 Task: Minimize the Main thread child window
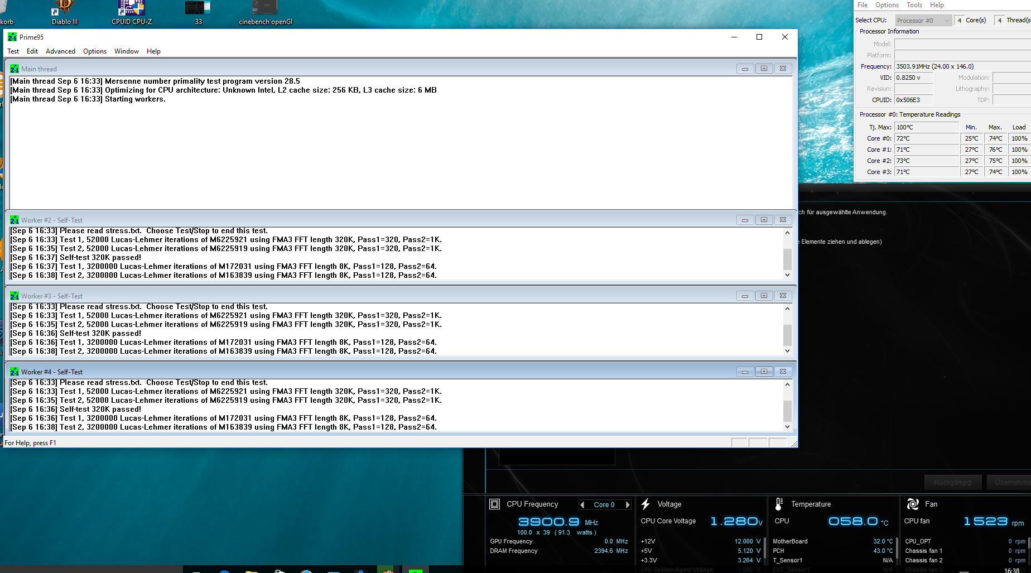(x=745, y=69)
